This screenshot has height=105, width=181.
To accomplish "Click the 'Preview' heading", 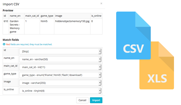I will [8, 10].
